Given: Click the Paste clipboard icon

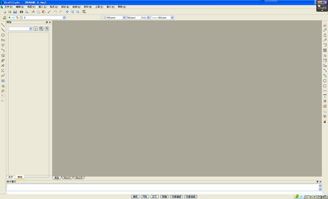Looking at the screenshot, I should (x=44, y=12).
